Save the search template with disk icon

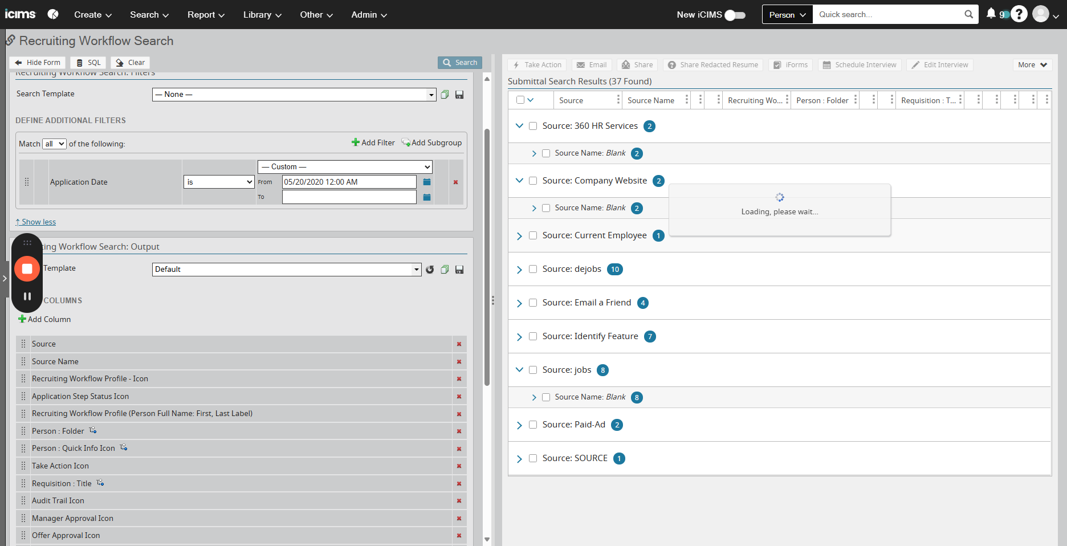point(459,95)
